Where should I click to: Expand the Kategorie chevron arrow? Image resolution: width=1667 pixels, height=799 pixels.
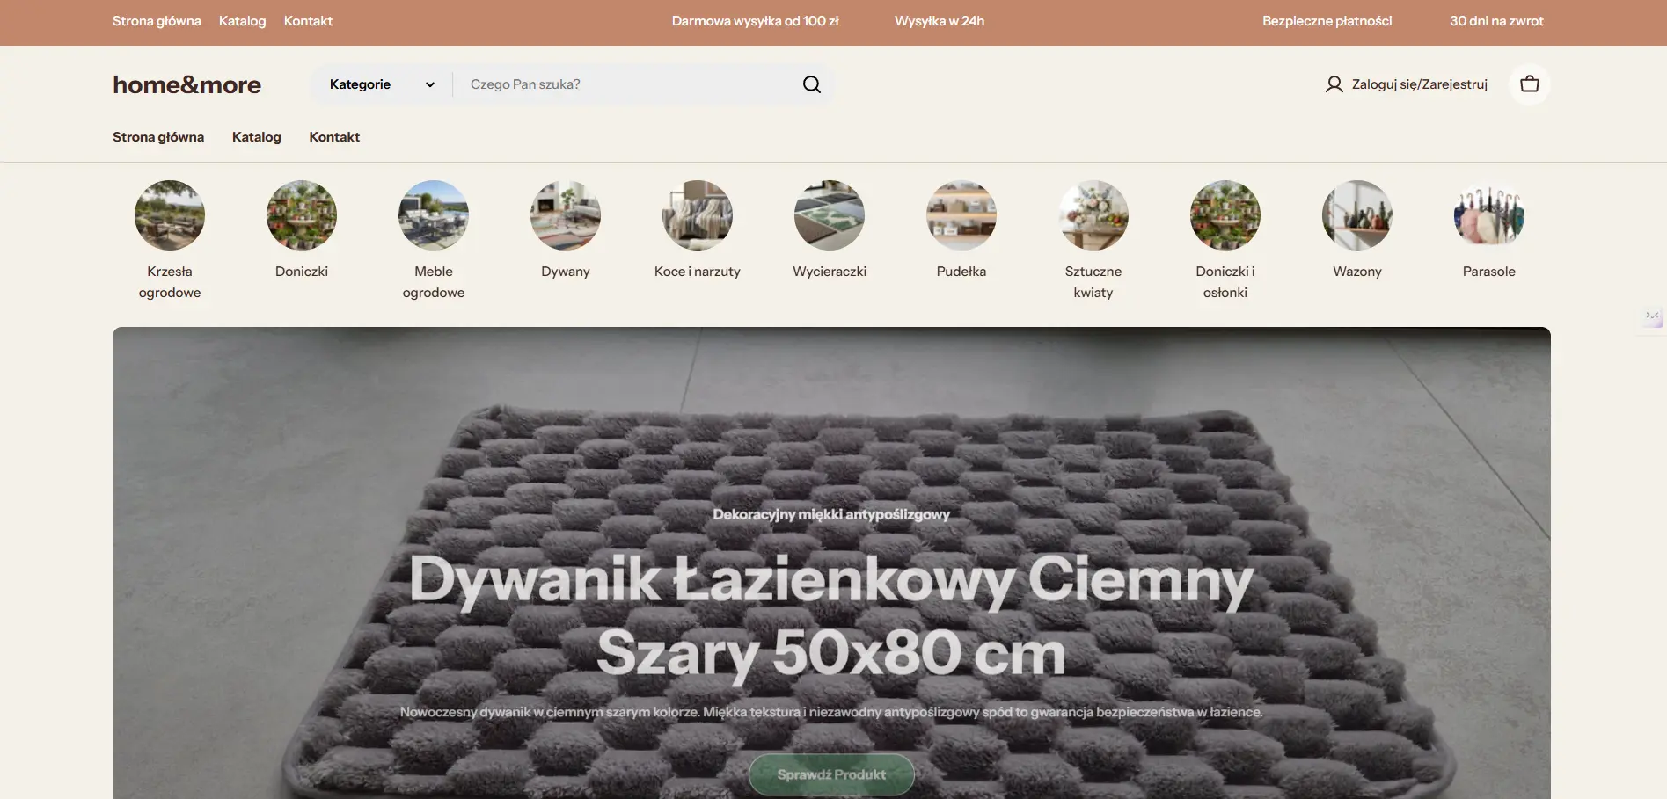pos(429,84)
